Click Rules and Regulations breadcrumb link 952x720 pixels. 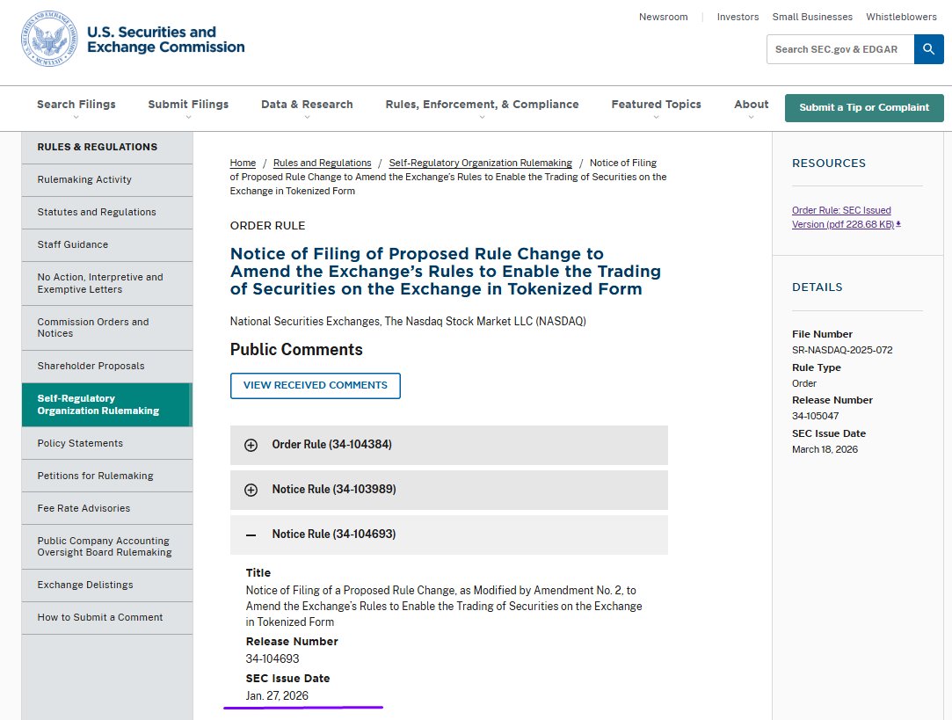click(x=322, y=163)
